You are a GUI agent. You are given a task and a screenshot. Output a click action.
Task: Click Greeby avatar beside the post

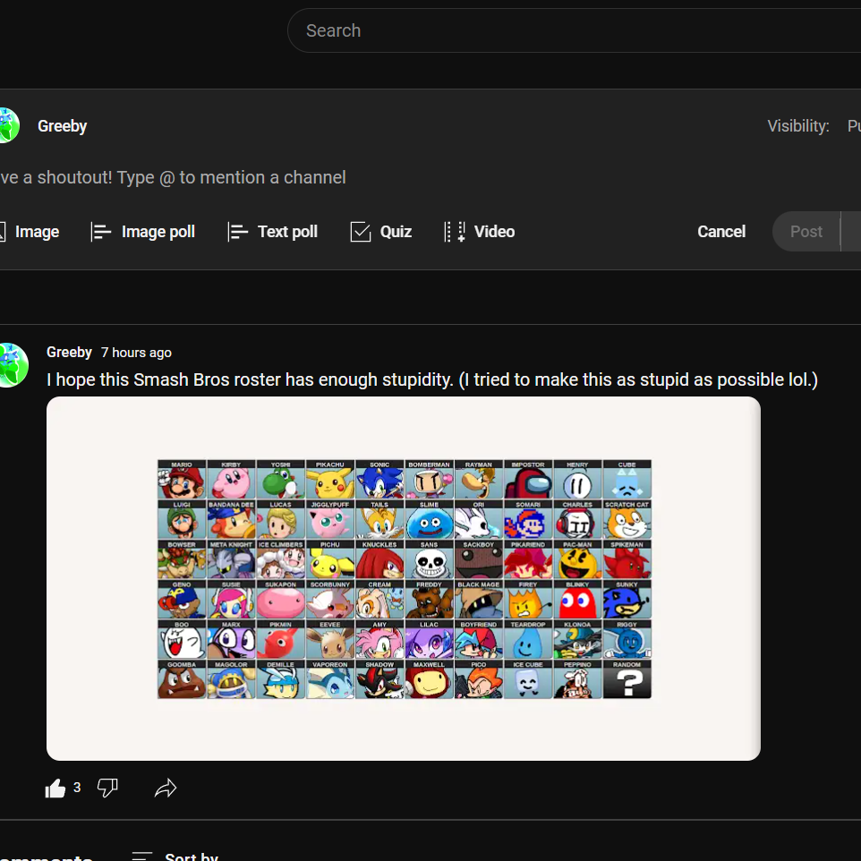[13, 365]
